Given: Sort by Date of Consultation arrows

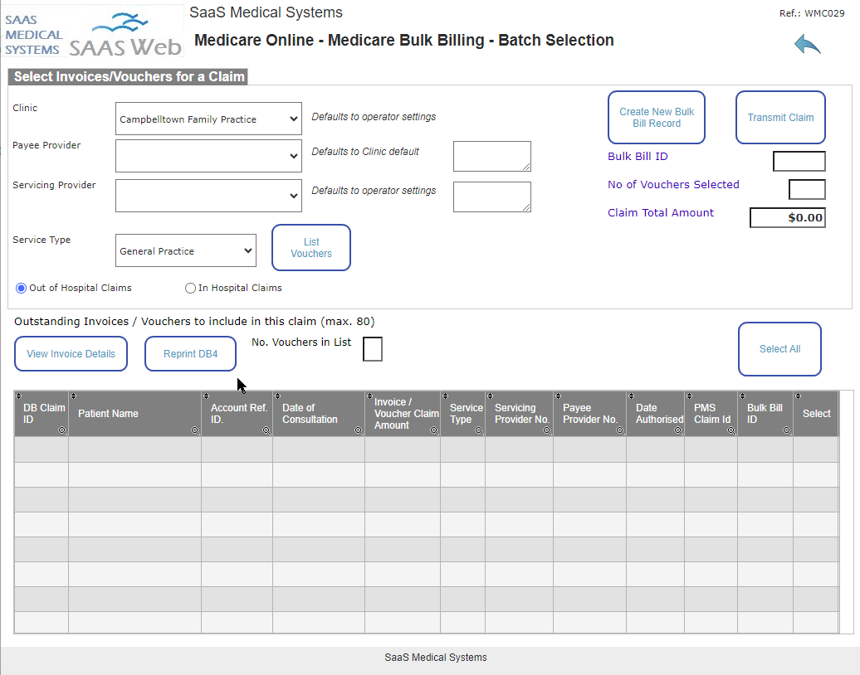Looking at the screenshot, I should [x=277, y=396].
